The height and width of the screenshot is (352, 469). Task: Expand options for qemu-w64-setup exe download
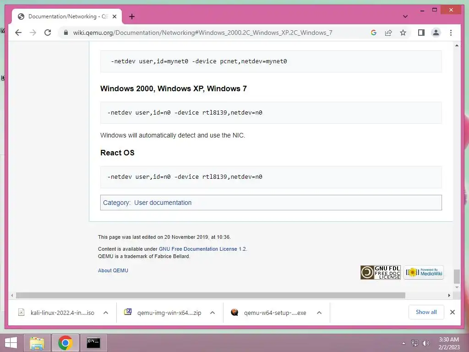tap(319, 313)
